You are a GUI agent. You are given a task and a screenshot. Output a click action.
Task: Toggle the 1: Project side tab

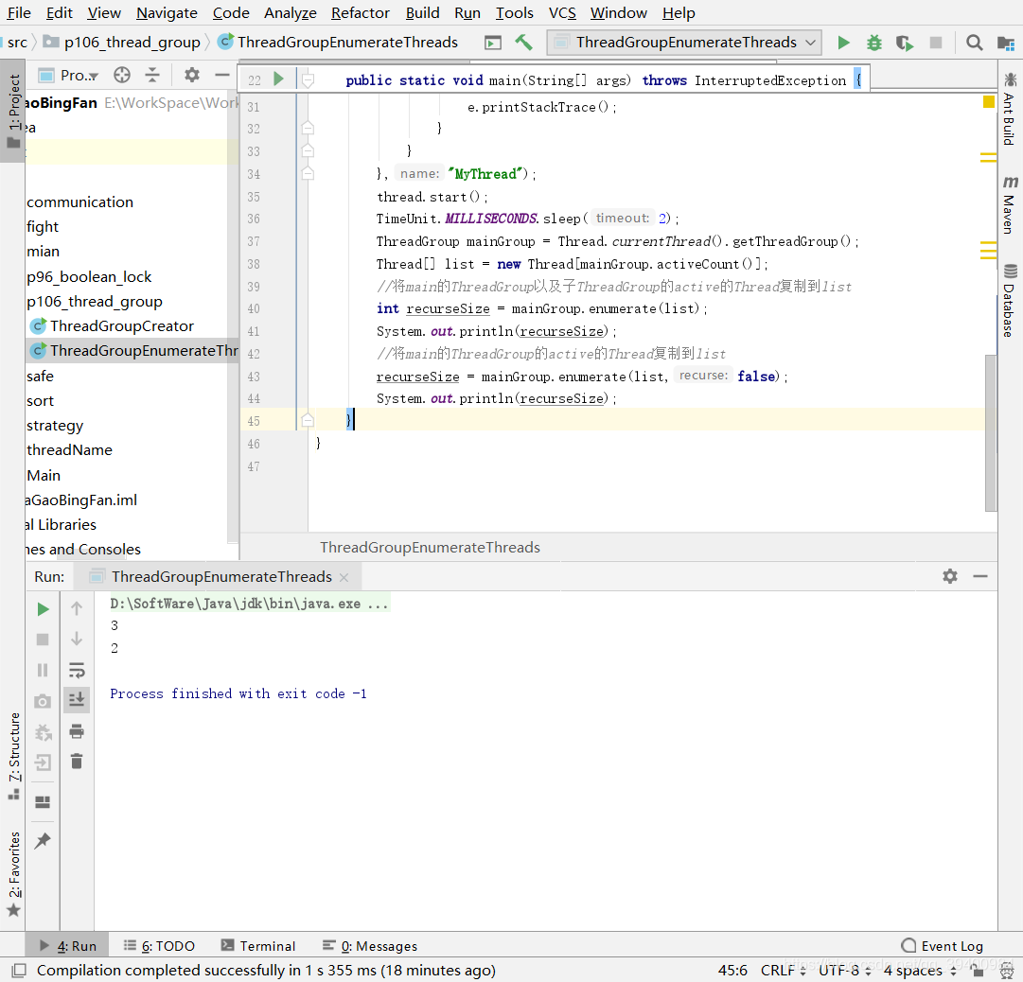13,111
